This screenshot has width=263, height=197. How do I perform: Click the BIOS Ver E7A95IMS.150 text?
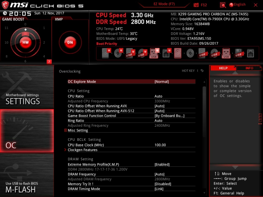click(191, 38)
